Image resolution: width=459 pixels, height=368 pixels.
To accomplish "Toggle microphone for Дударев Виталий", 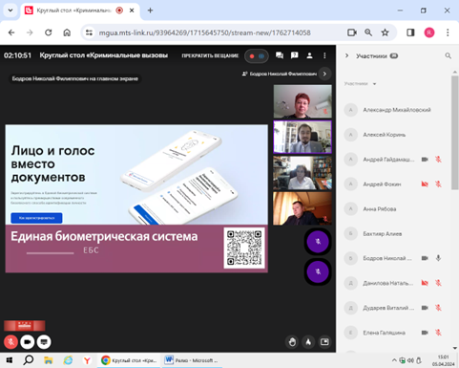I will click(x=438, y=308).
